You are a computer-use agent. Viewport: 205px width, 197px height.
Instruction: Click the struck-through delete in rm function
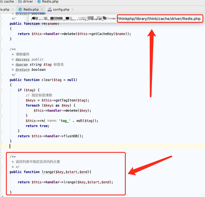[69, 34]
